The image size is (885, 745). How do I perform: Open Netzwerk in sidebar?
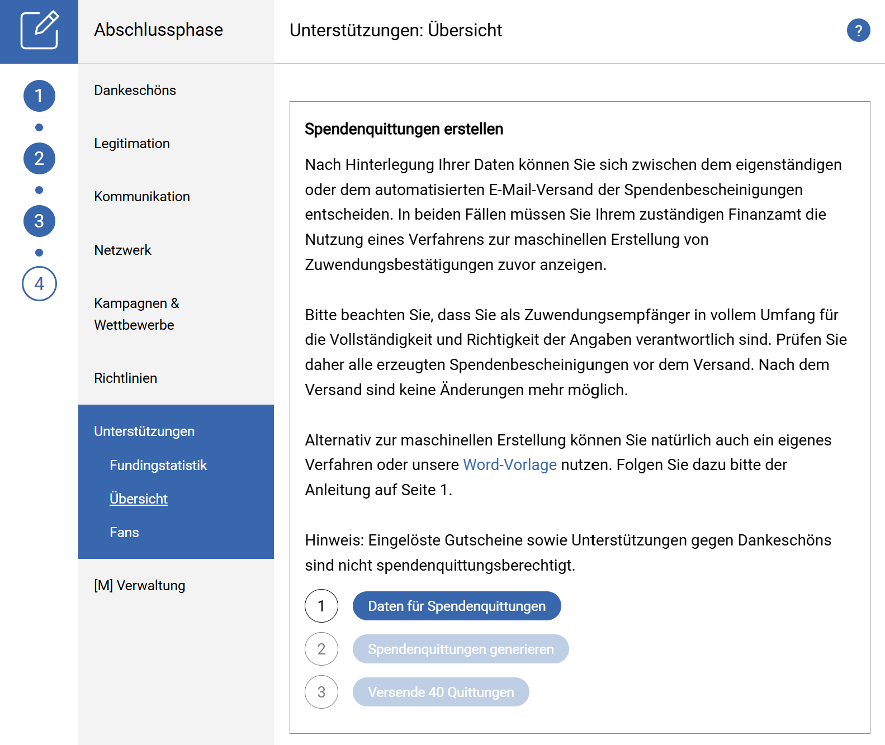pyautogui.click(x=122, y=250)
